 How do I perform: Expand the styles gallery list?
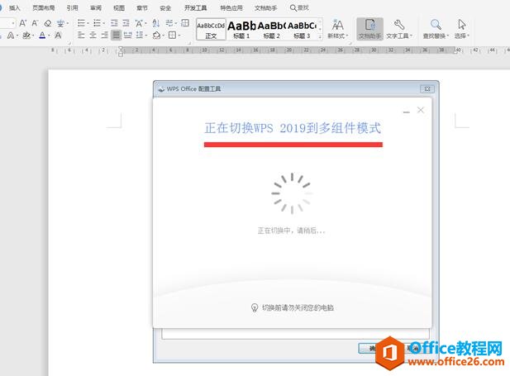tap(320, 37)
